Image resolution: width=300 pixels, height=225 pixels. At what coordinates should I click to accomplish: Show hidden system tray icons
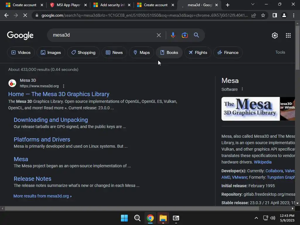pos(256,218)
